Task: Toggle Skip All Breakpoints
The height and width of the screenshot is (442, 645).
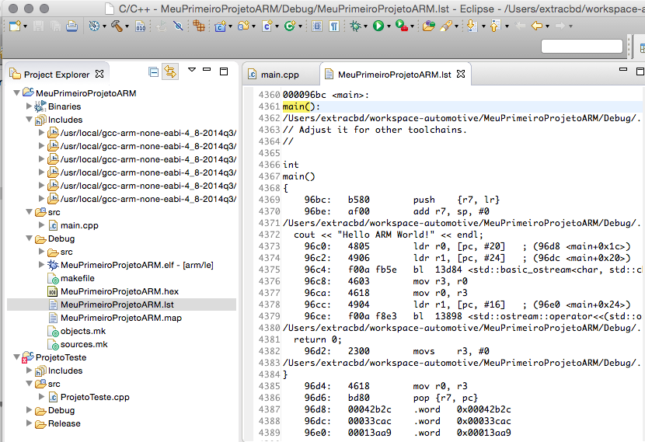Action: tap(178, 26)
